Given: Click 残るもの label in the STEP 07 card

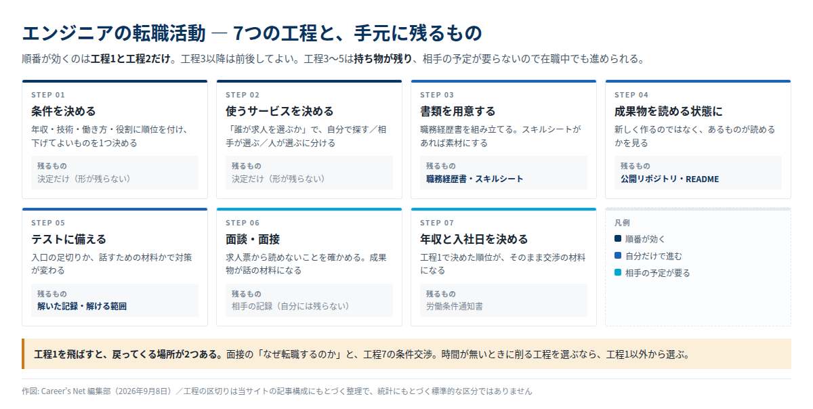Looking at the screenshot, I should point(440,294).
